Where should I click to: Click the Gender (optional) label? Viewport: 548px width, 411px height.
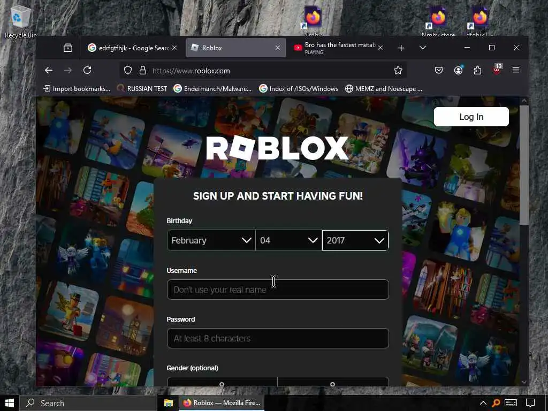point(192,368)
